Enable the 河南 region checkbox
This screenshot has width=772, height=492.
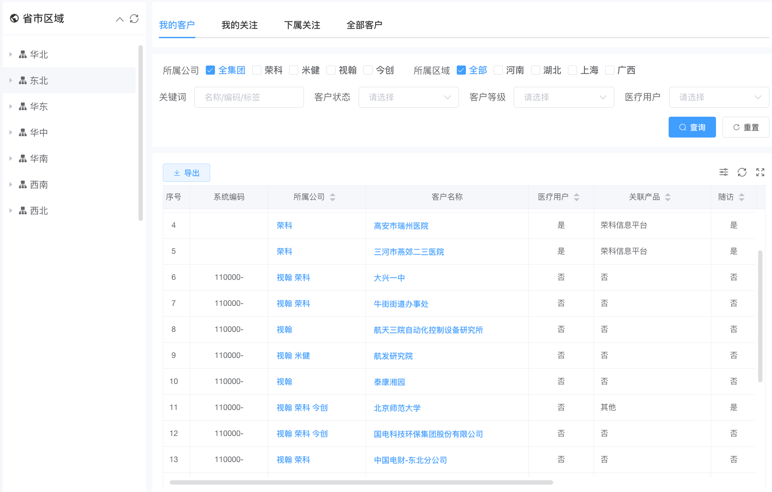pos(498,70)
